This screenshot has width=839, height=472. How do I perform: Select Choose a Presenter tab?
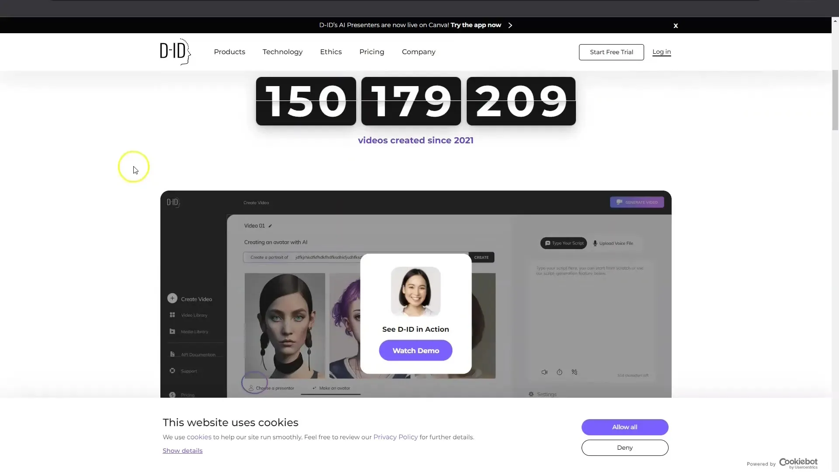coord(272,388)
